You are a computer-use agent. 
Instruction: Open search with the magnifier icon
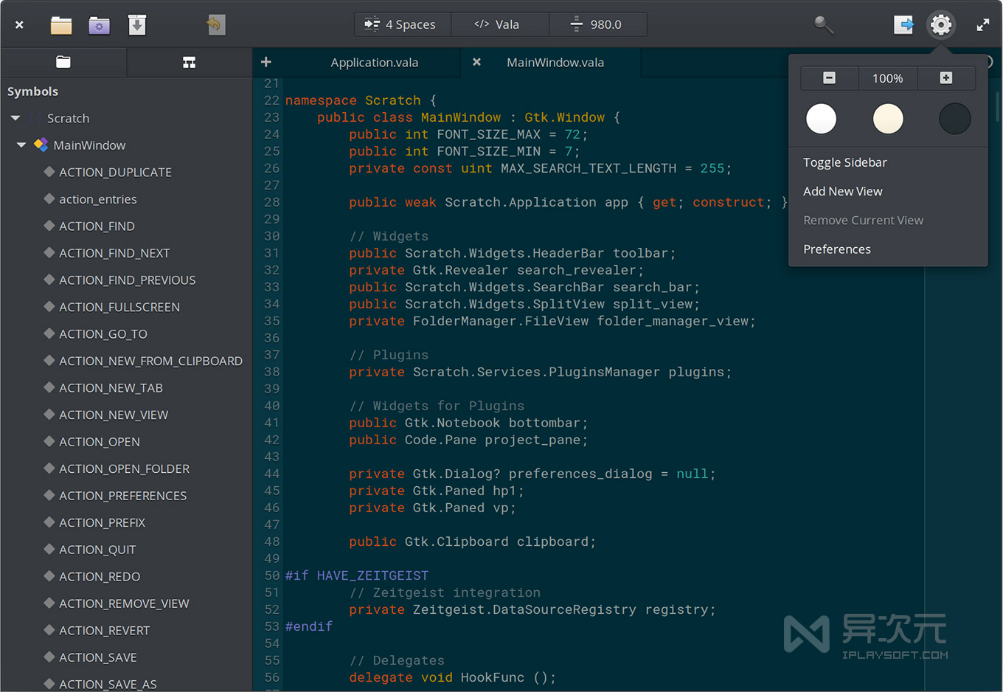(824, 24)
